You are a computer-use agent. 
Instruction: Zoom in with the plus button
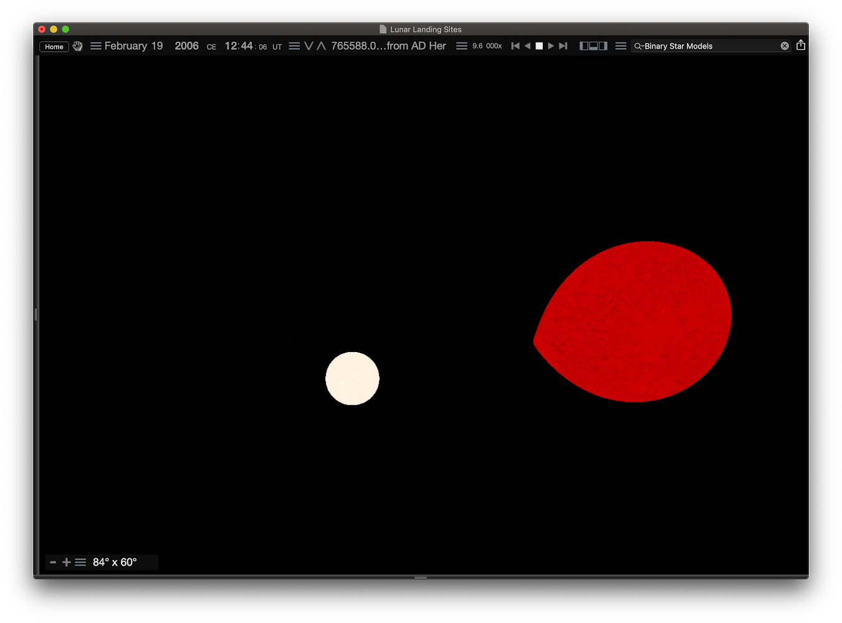(67, 562)
